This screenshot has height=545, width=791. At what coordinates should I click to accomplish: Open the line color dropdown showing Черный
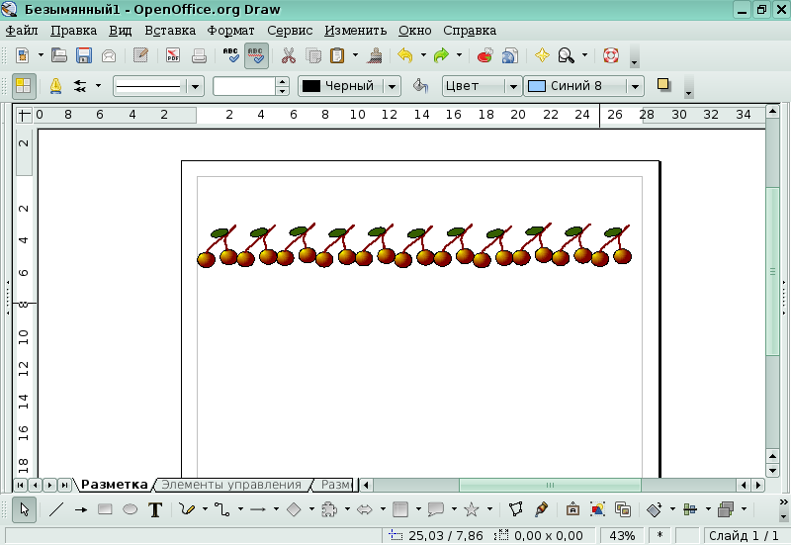point(392,86)
